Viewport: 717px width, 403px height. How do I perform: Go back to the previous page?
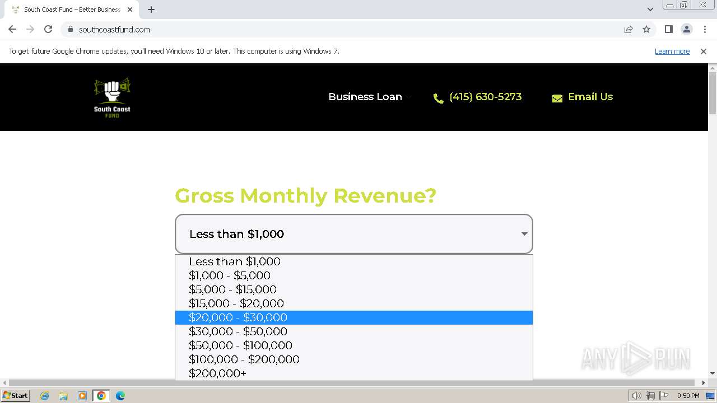pos(12,30)
